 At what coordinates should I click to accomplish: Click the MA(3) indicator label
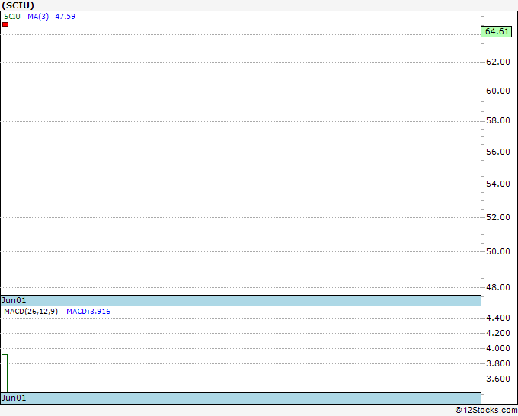[38, 17]
